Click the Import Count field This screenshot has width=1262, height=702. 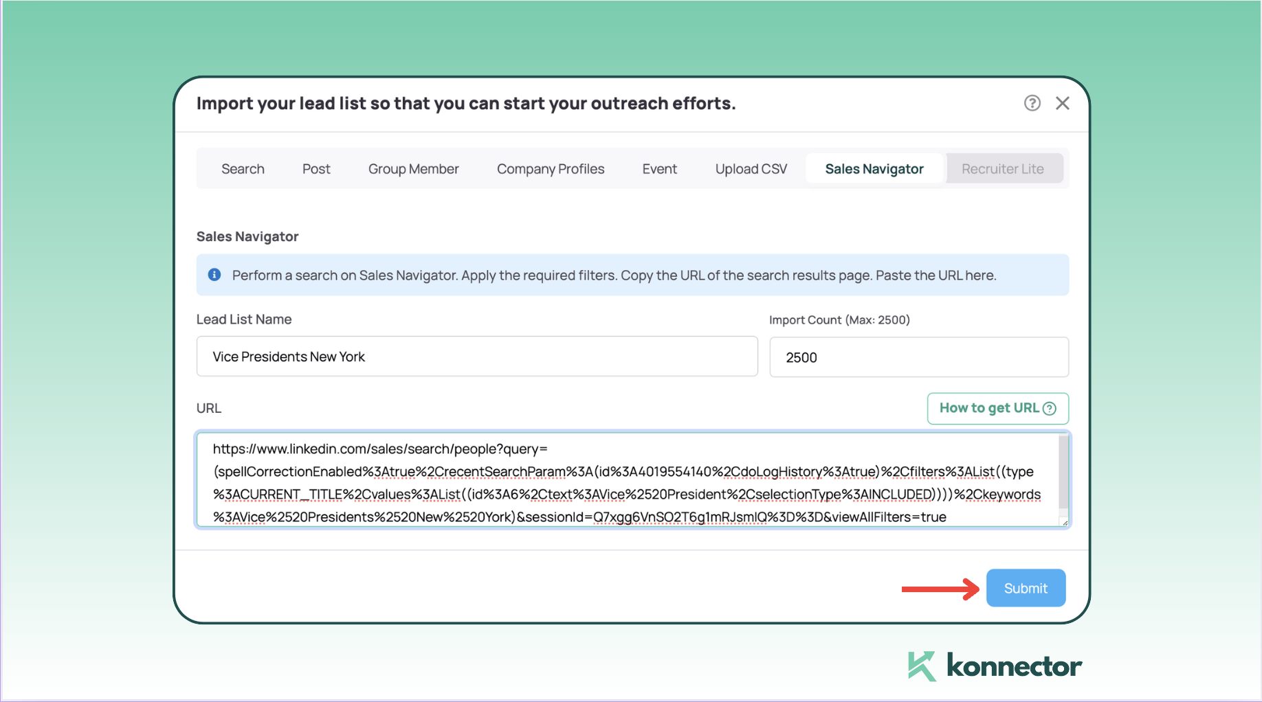click(919, 357)
